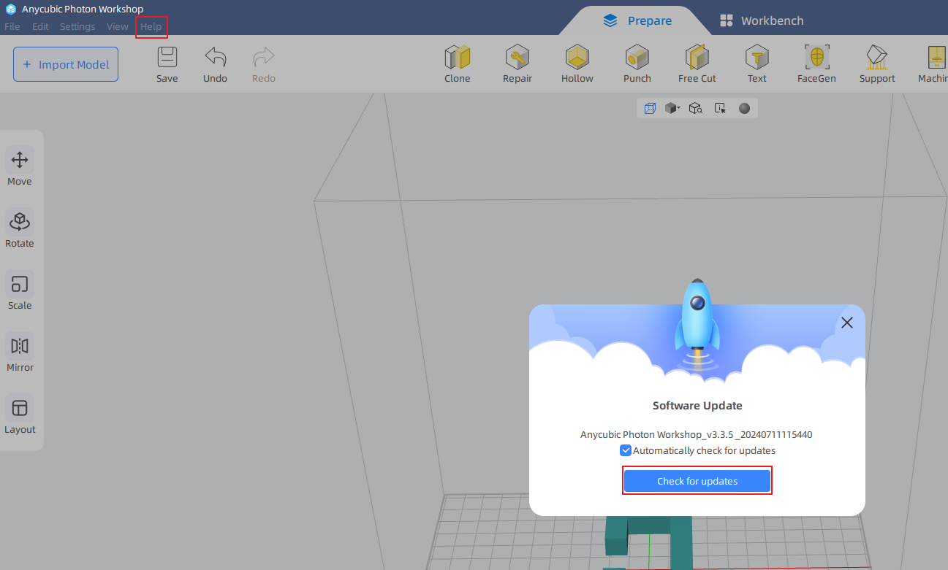Click the model zoom-to-fit cube icon

(696, 109)
